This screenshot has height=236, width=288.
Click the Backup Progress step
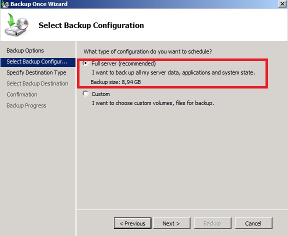tap(26, 105)
